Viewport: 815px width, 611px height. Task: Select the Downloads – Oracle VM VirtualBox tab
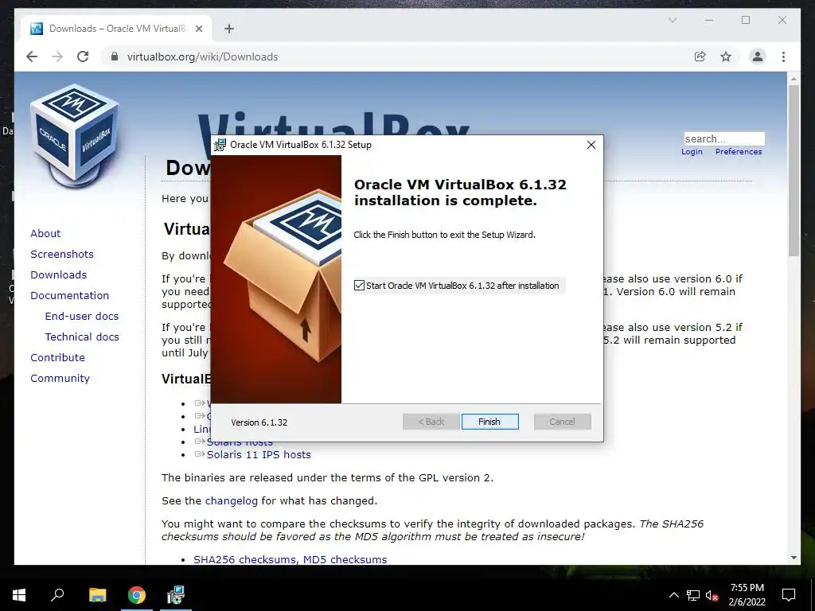coord(116,29)
